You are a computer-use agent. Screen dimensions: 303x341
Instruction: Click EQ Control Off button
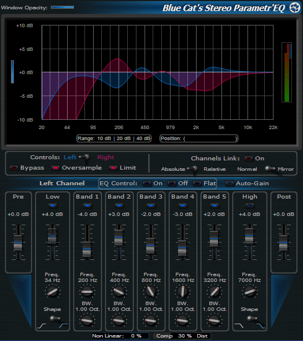[x=172, y=184]
